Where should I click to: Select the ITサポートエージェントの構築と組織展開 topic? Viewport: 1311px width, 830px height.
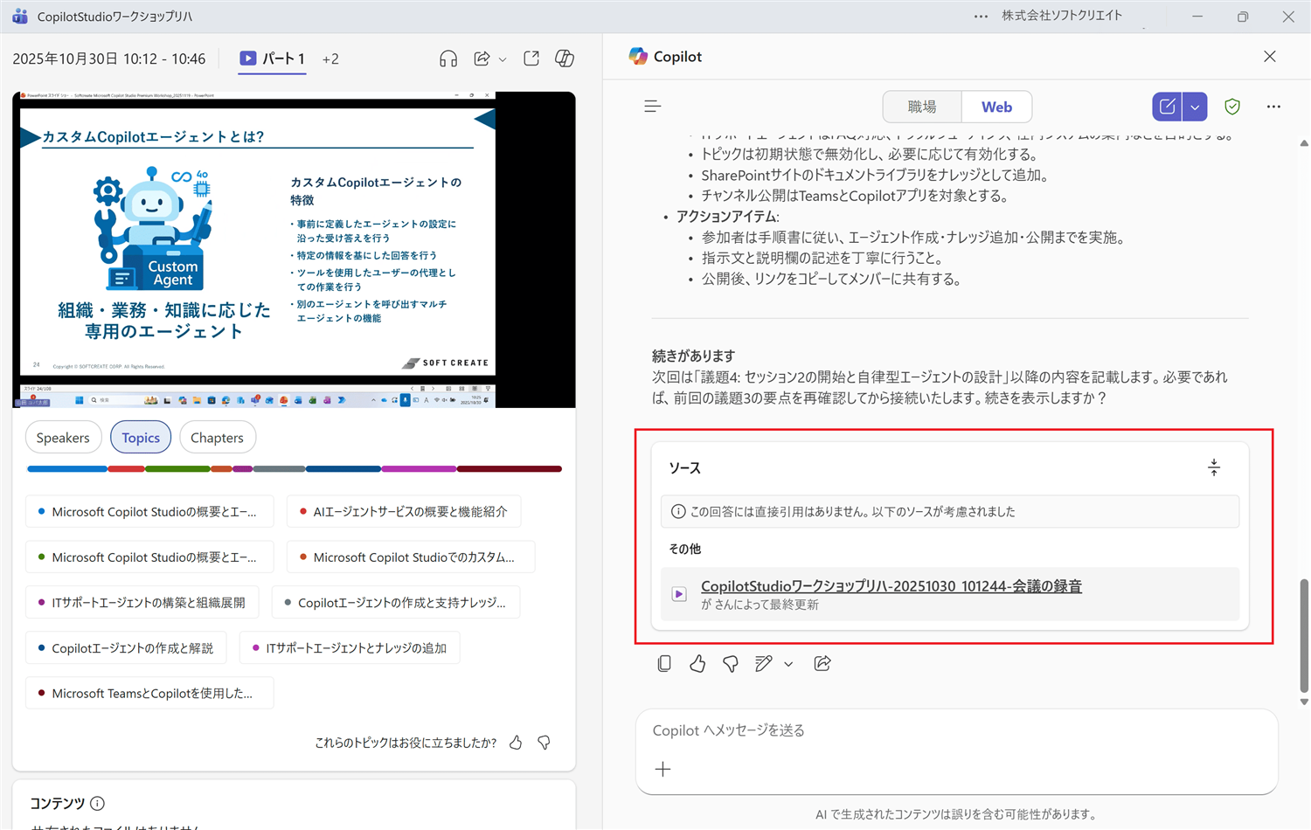click(x=142, y=602)
